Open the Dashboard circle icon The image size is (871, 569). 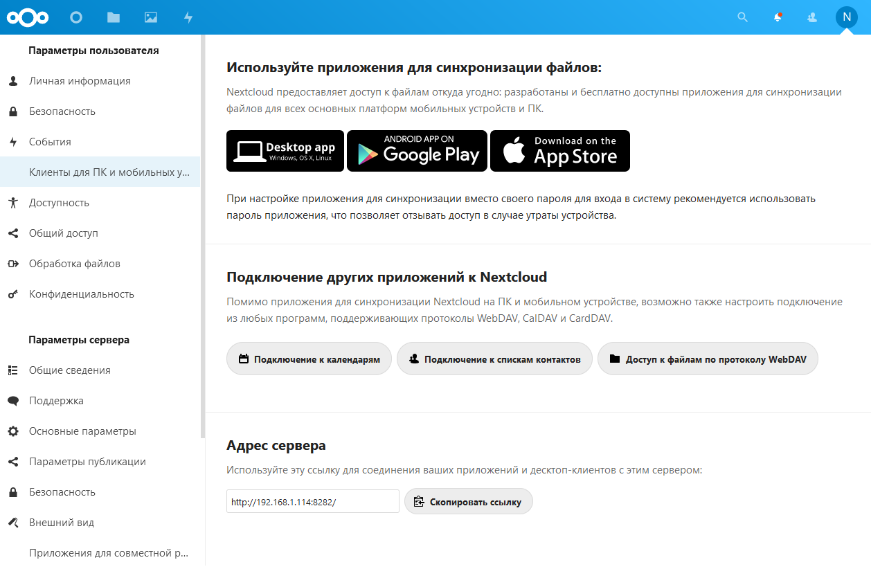click(x=76, y=17)
